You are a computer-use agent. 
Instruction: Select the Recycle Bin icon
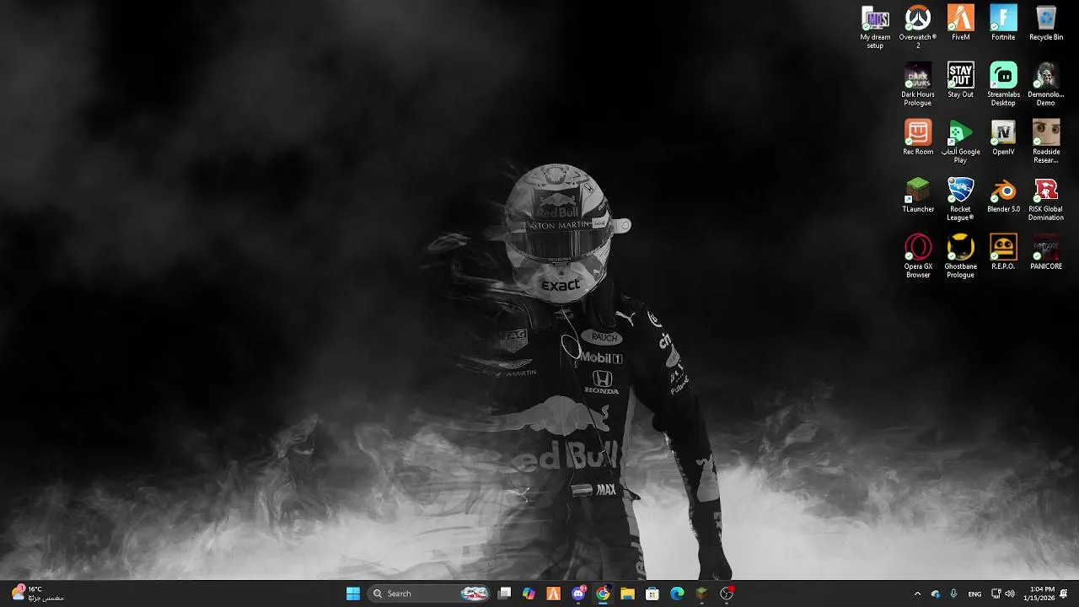[x=1046, y=24]
